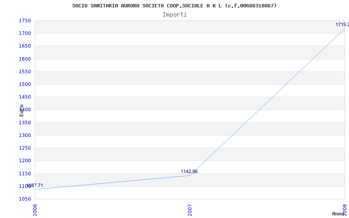Click the 2007 x-axis label
This screenshot has height=218, width=349.
tap(190, 210)
